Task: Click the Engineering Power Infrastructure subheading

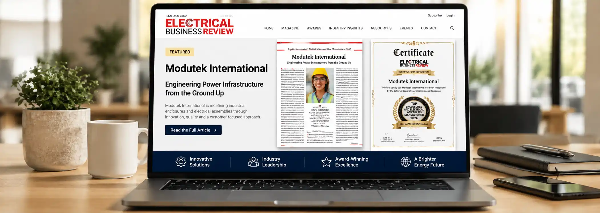Action: [214, 89]
